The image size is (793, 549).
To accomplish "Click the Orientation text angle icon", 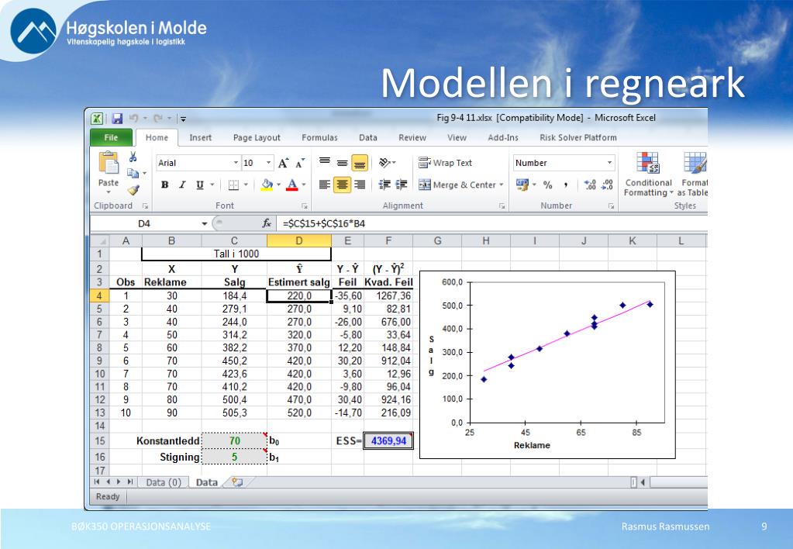I will [x=385, y=162].
